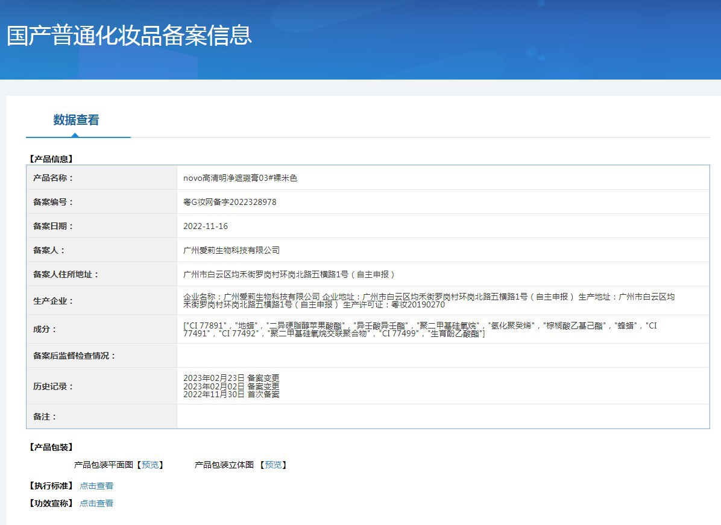Click the 成分 ingredients list text

click(x=420, y=329)
